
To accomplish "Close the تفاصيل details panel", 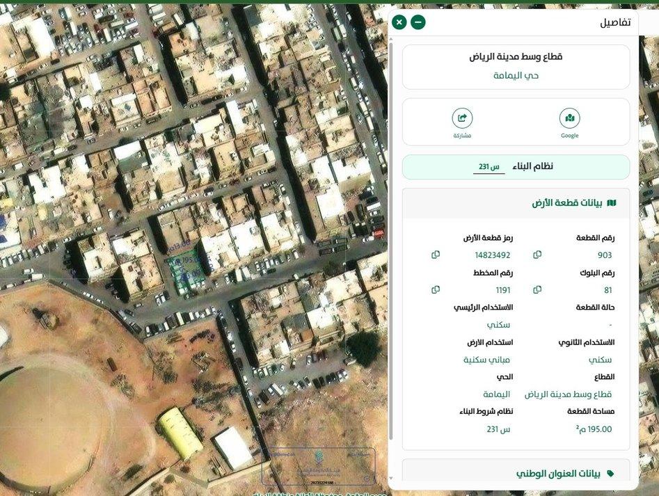I will coord(399,22).
